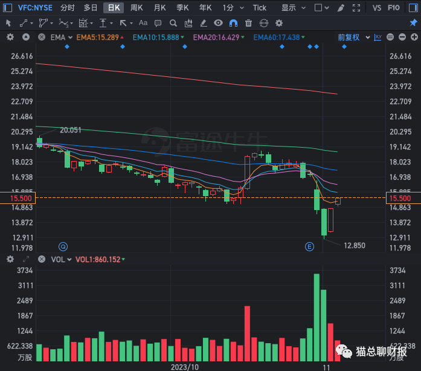The width and height of the screenshot is (421, 371).
Task: Activate the magnet snap tool
Action: pos(233,22)
